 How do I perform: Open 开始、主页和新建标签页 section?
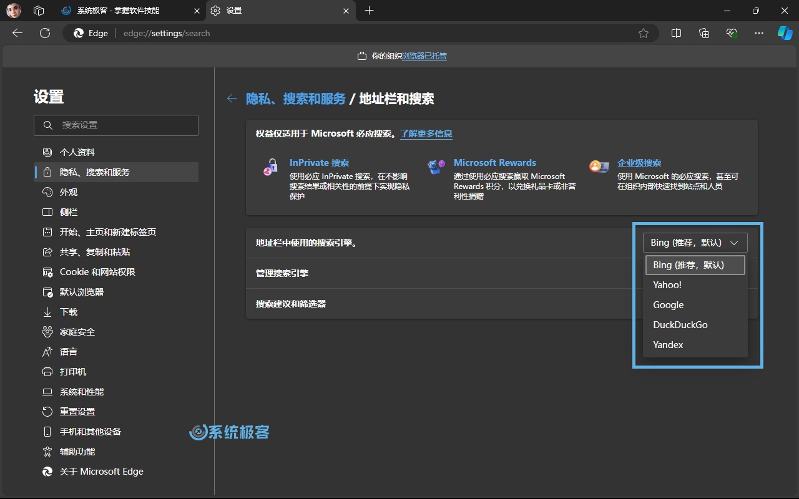116,232
